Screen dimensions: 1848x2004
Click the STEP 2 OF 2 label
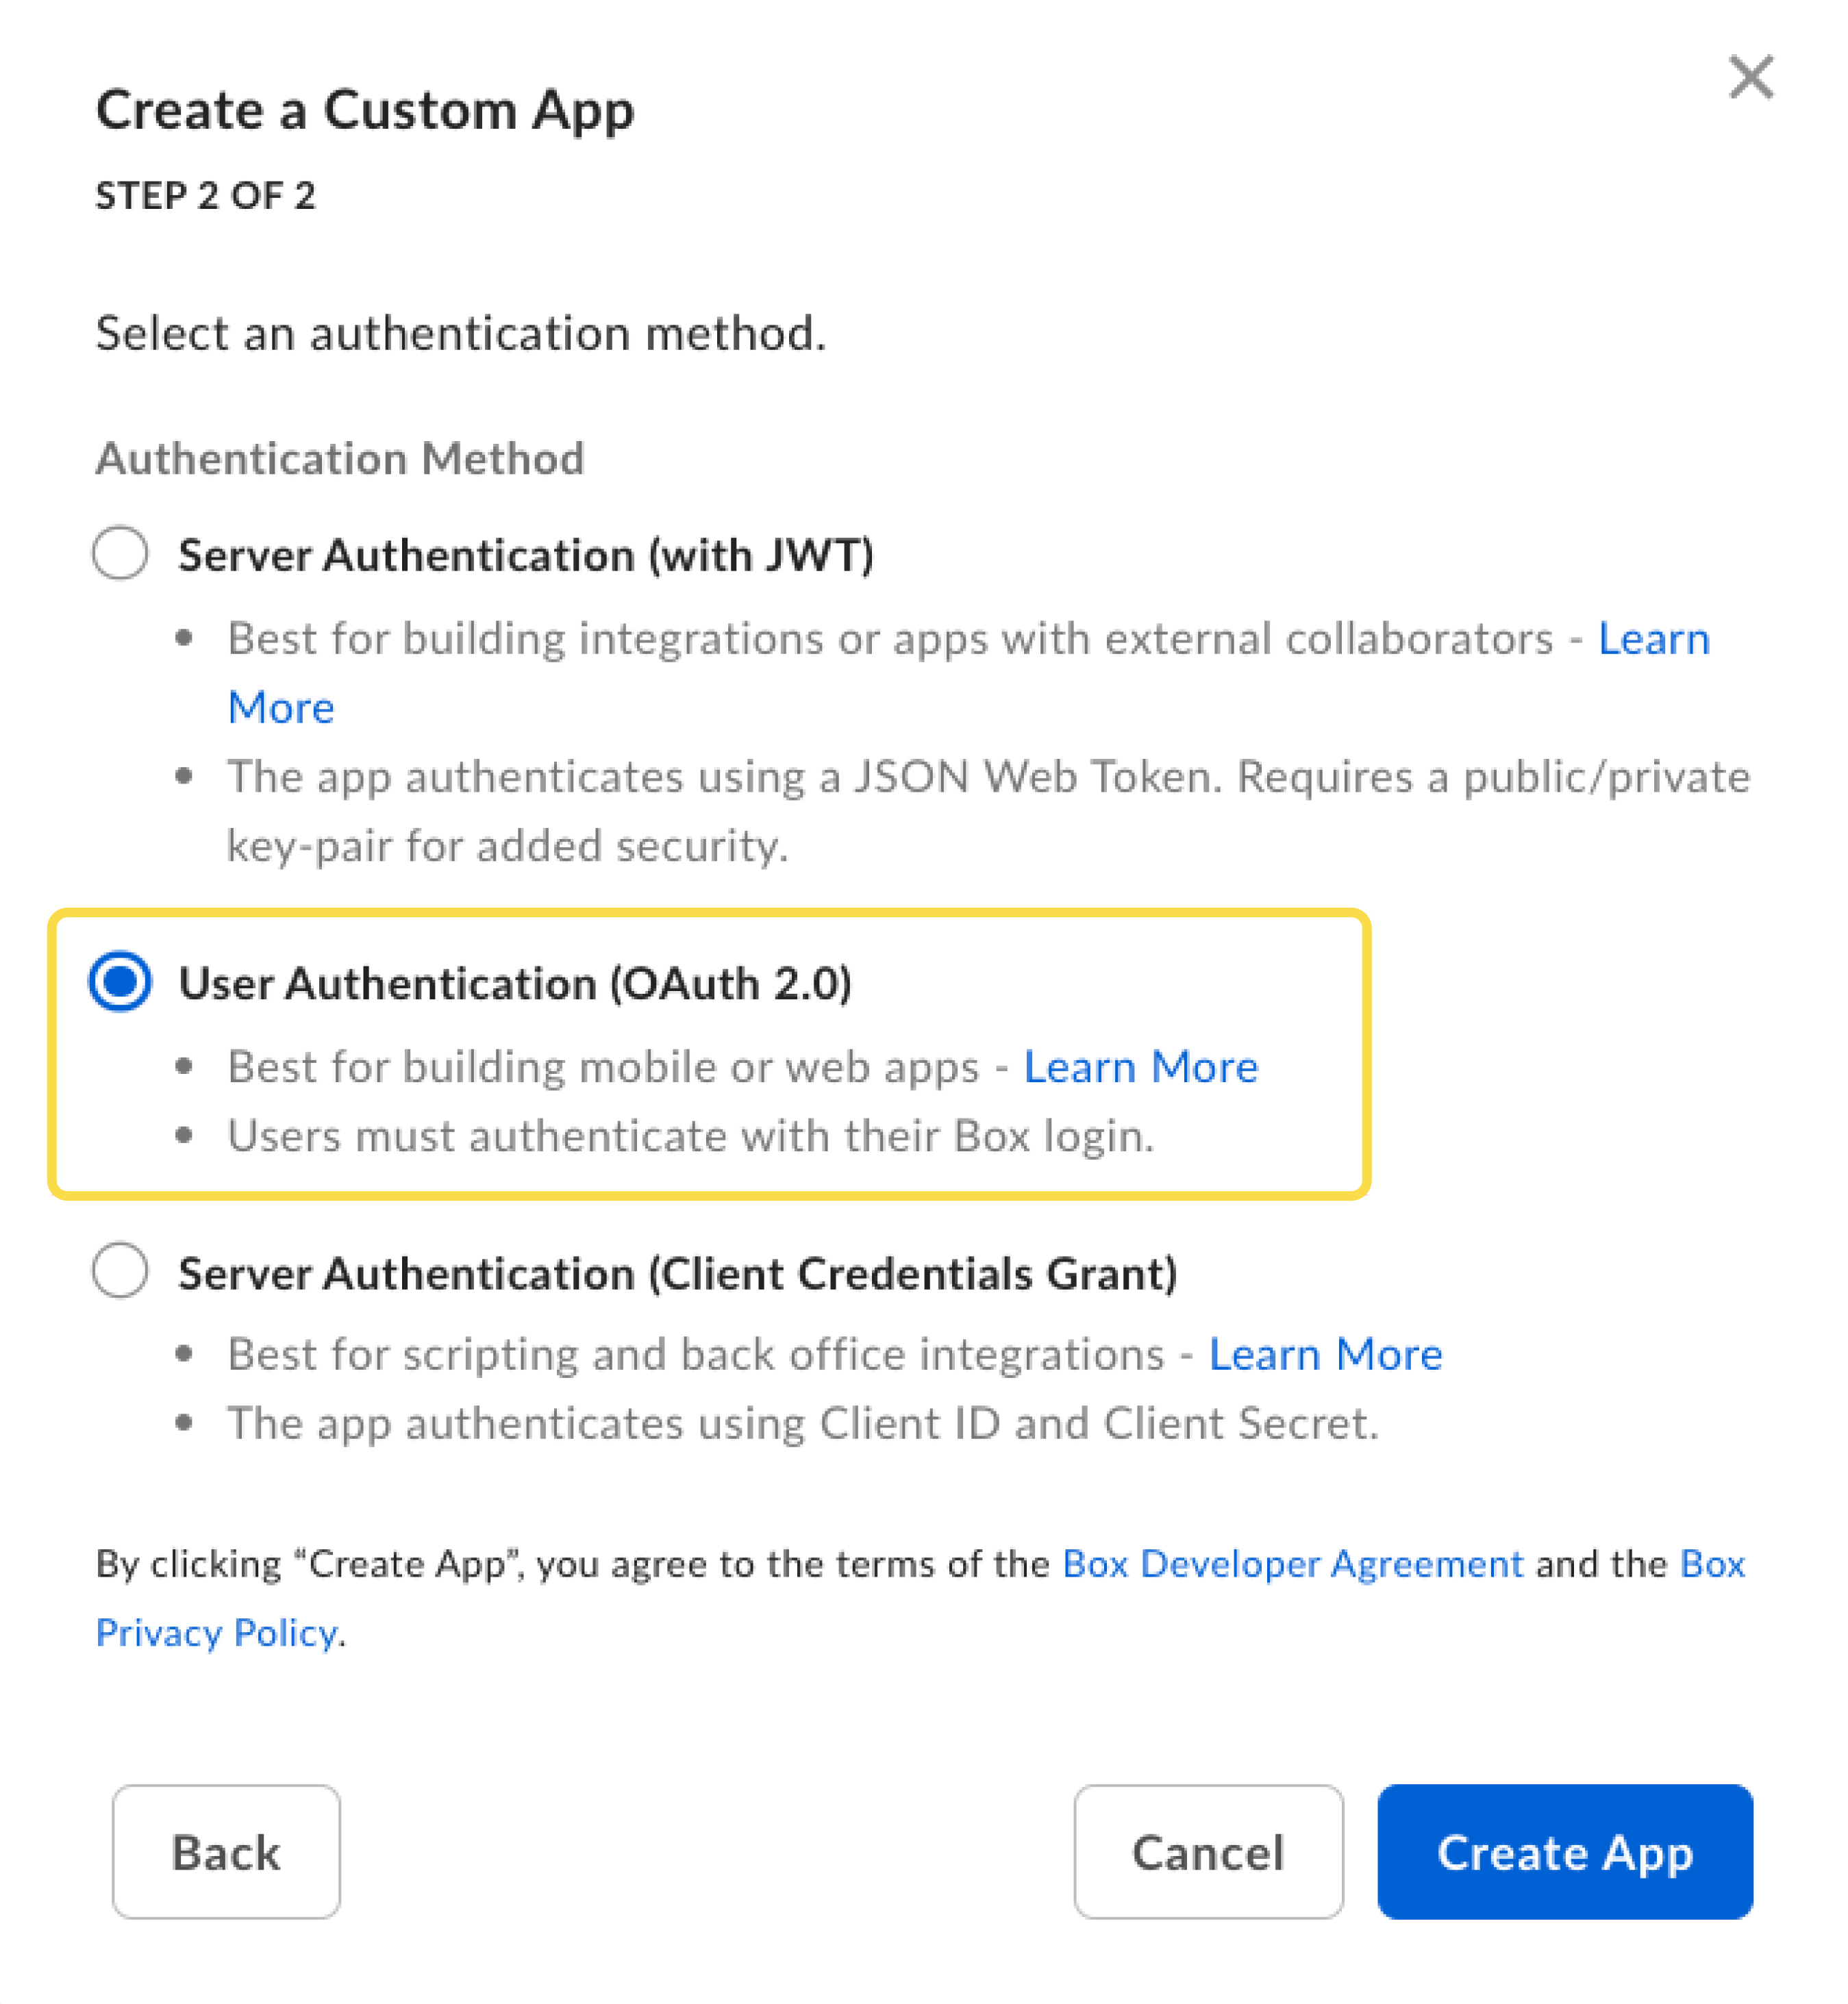click(205, 196)
